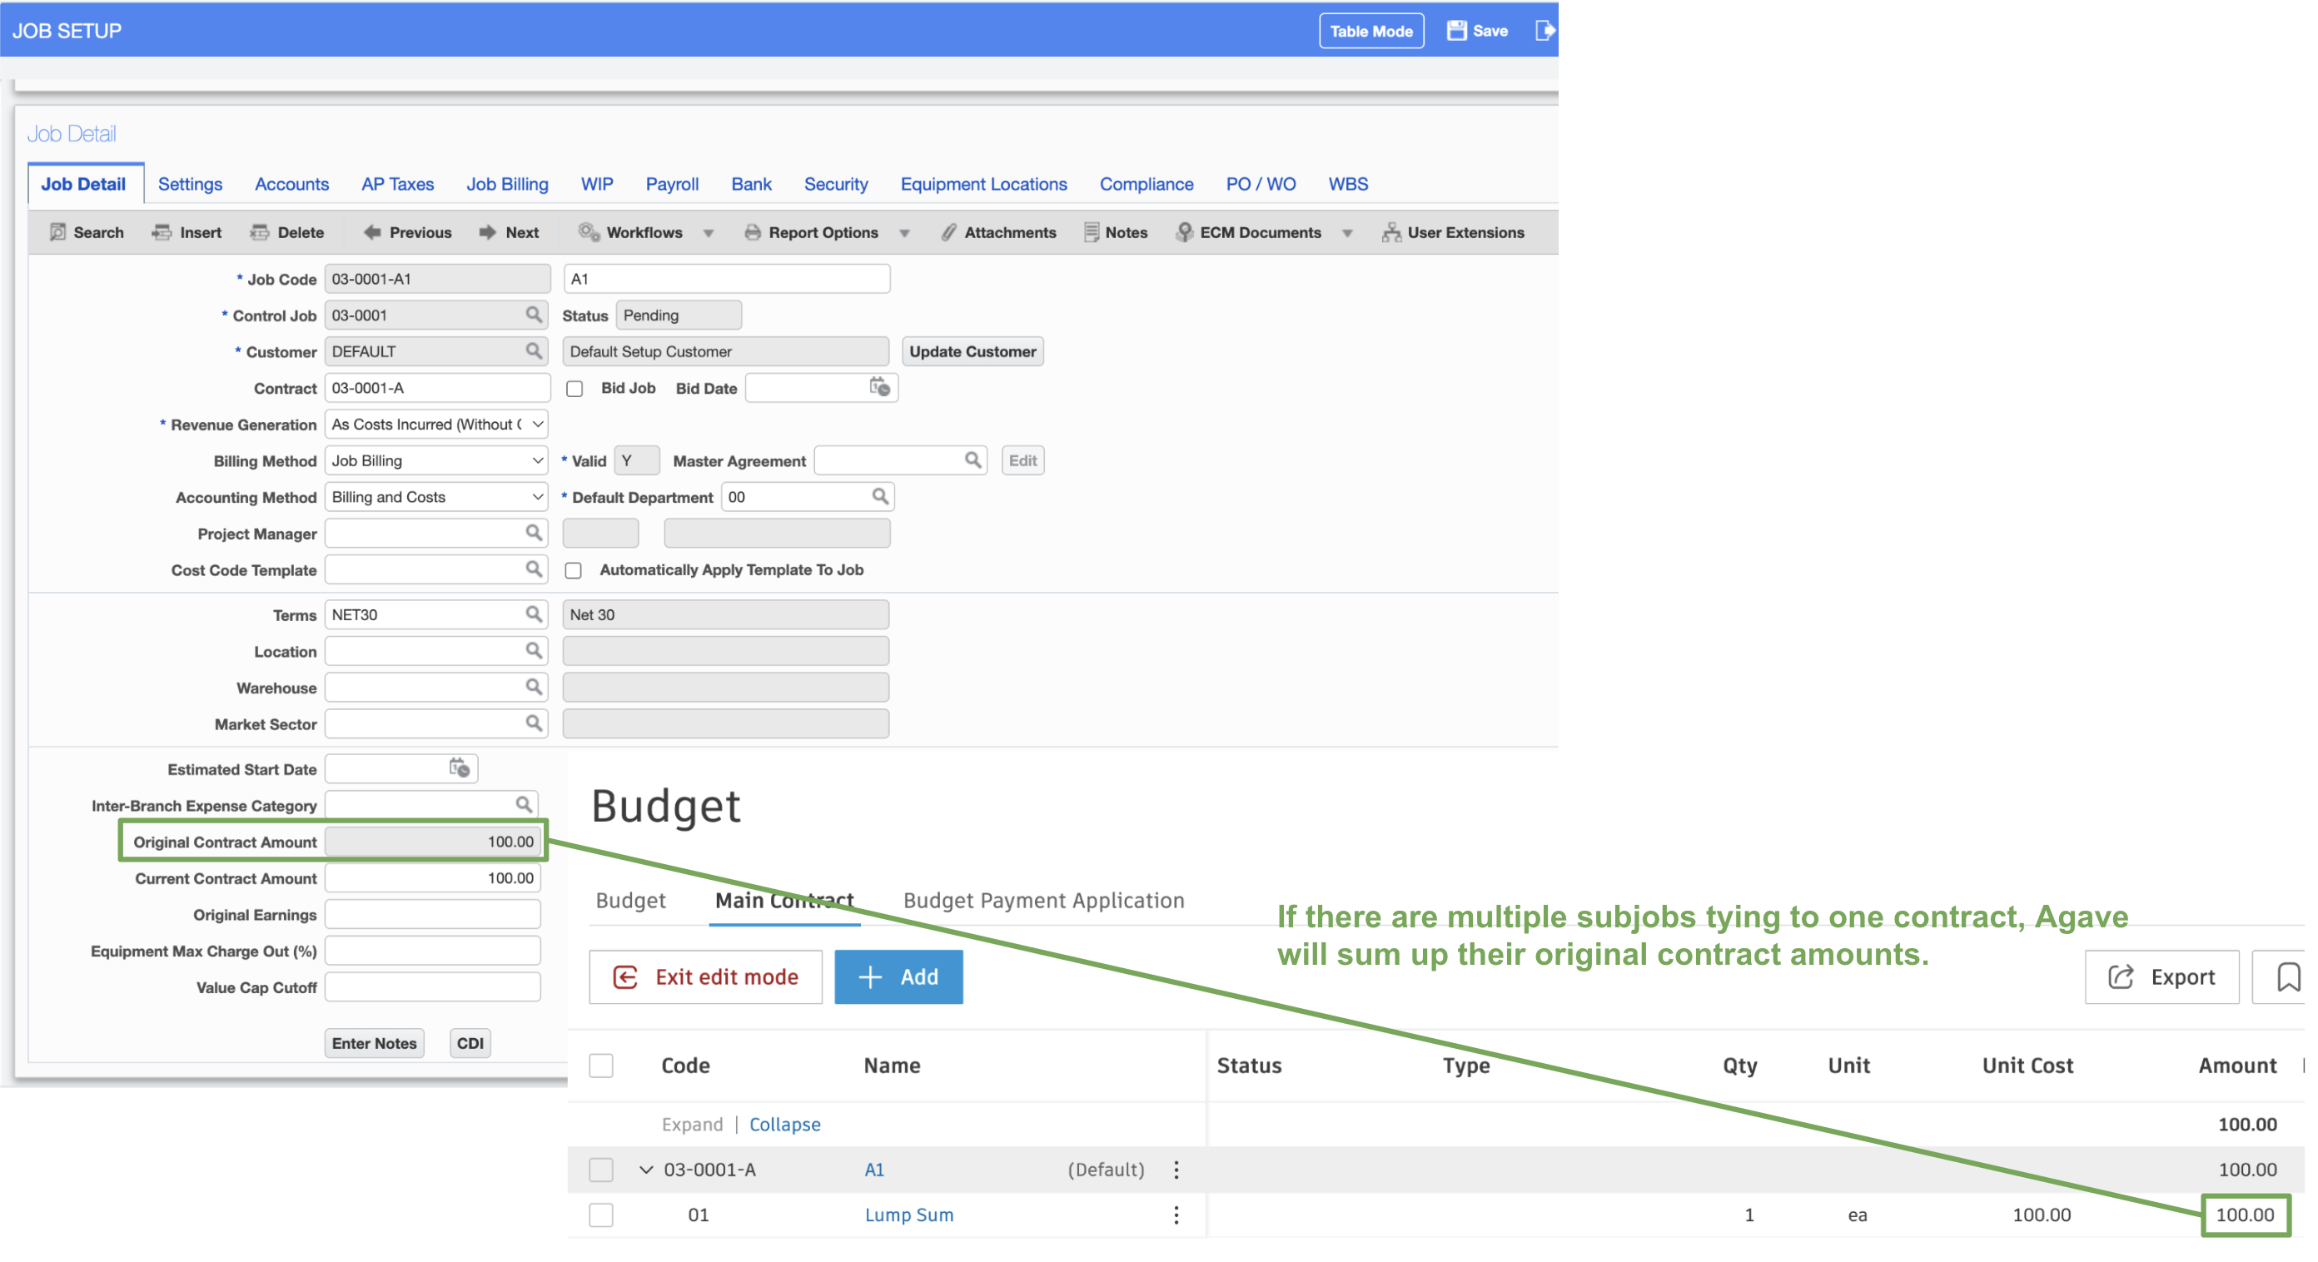
Task: Open three-dot menu for 03-0001-A row
Action: click(1175, 1170)
